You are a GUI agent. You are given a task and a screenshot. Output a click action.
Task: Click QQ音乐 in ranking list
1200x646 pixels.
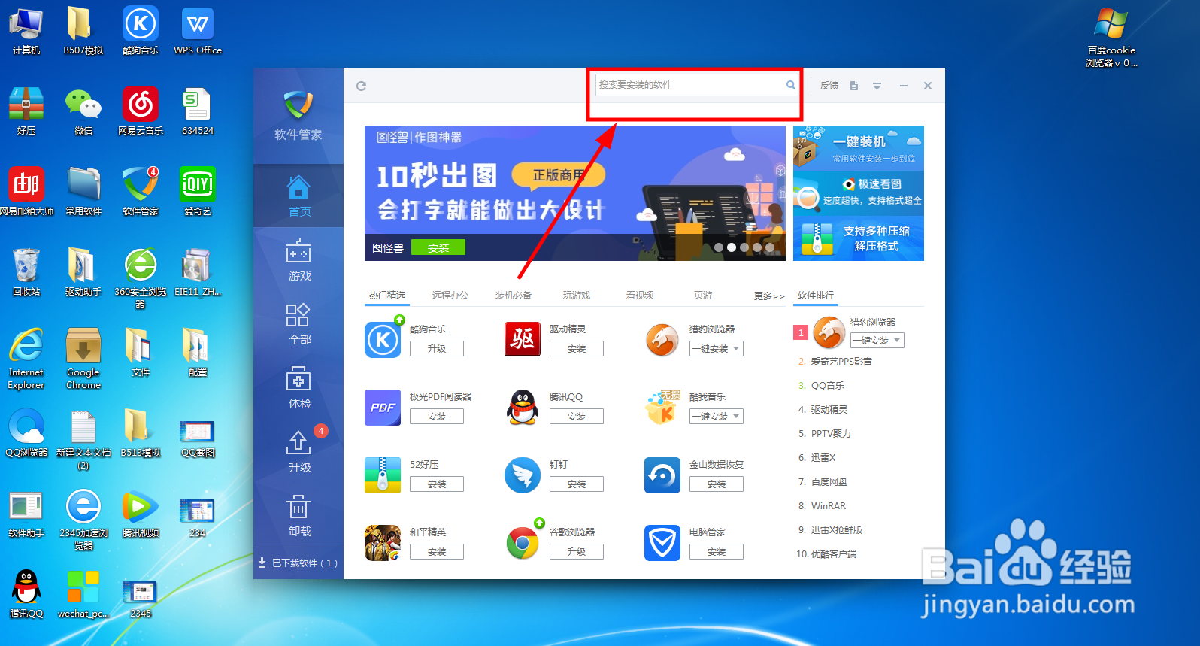828,386
